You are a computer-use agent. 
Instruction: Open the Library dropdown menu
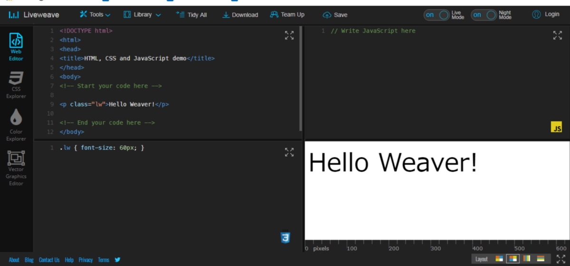coord(142,15)
